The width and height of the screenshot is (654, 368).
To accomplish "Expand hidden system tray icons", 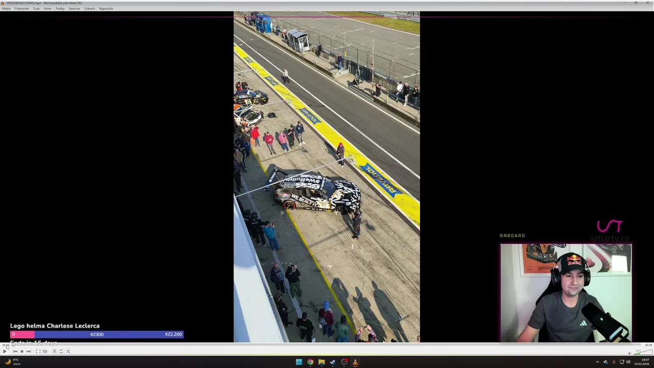I will [597, 362].
